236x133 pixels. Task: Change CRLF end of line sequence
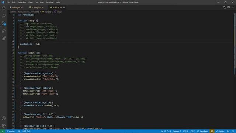pyautogui.click(x=192, y=131)
